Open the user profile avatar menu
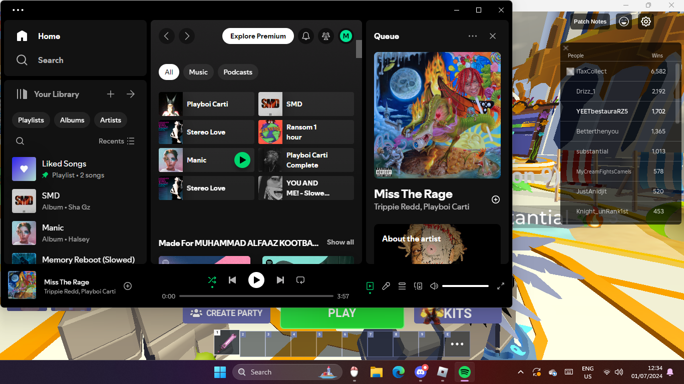This screenshot has height=384, width=684. (x=346, y=36)
